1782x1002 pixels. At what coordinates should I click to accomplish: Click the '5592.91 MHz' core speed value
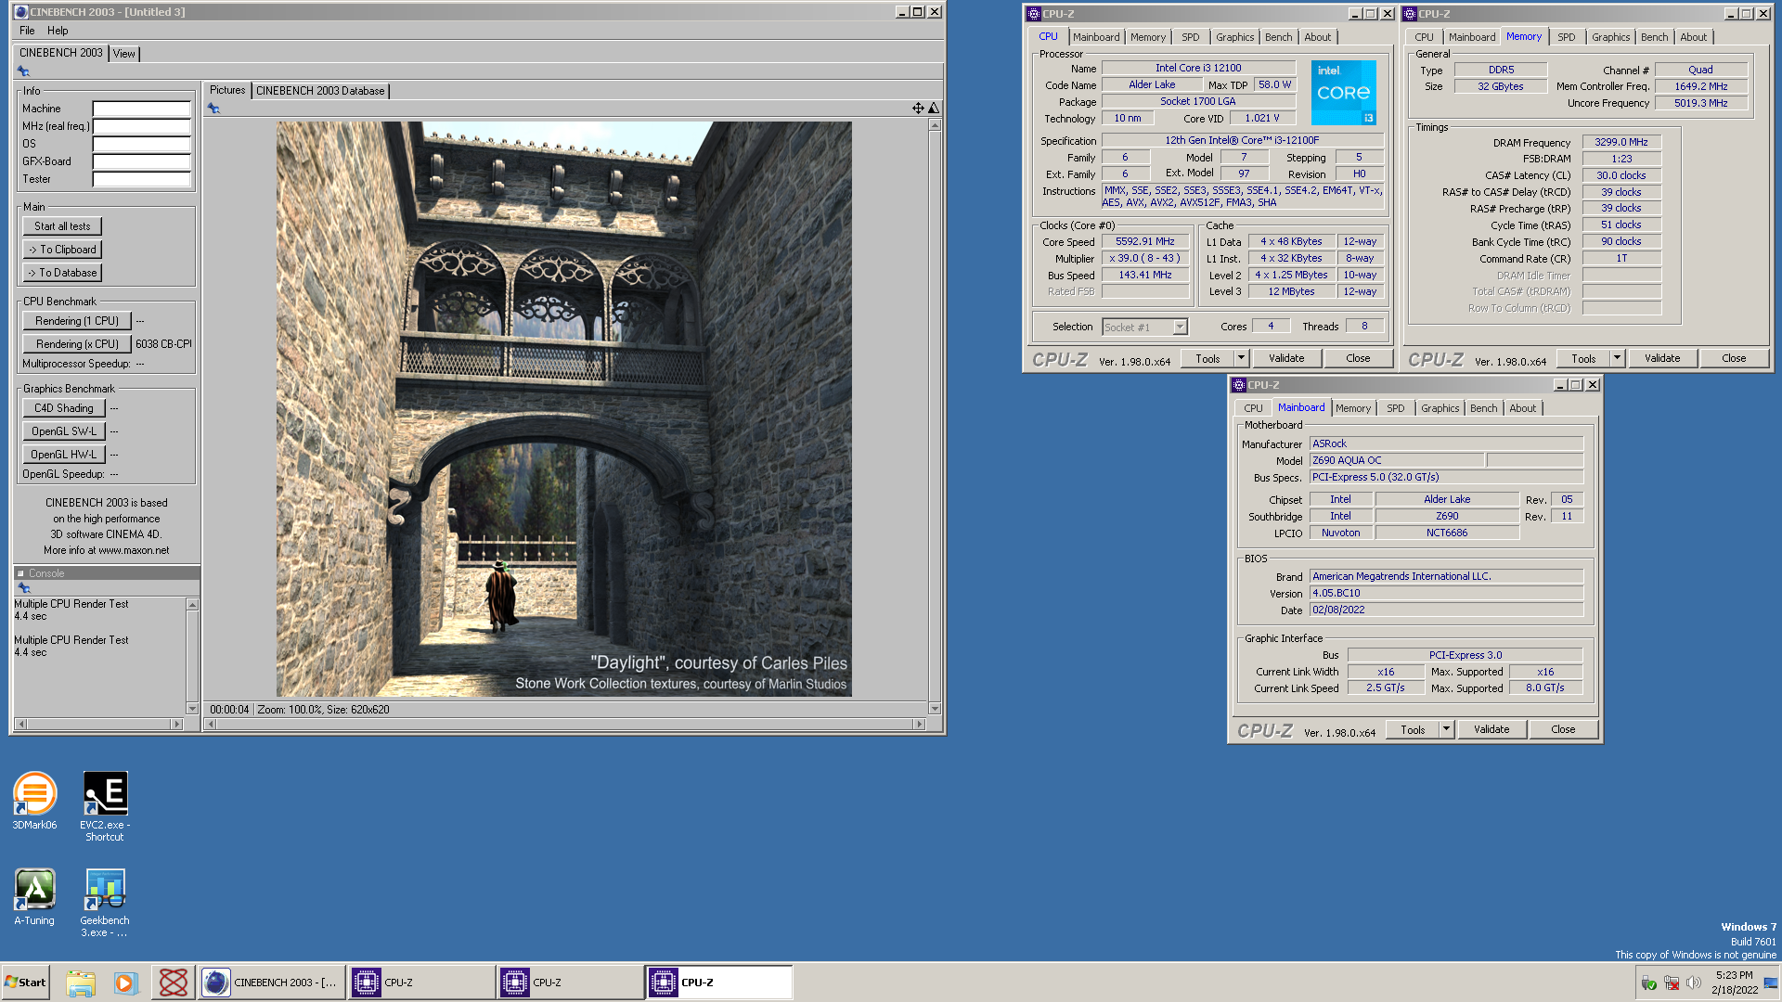[1145, 241]
